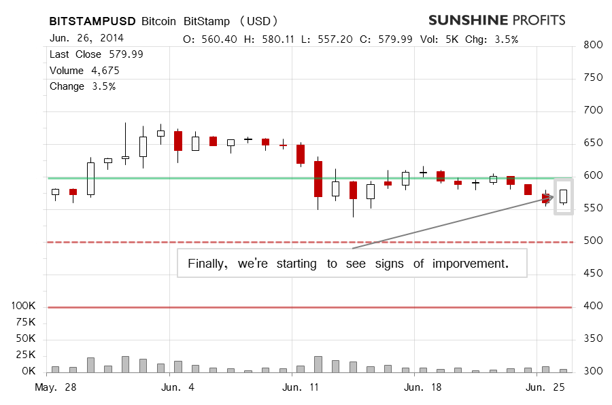Click the 800 price axis label
Screen dimensions: 612x405
coord(593,45)
